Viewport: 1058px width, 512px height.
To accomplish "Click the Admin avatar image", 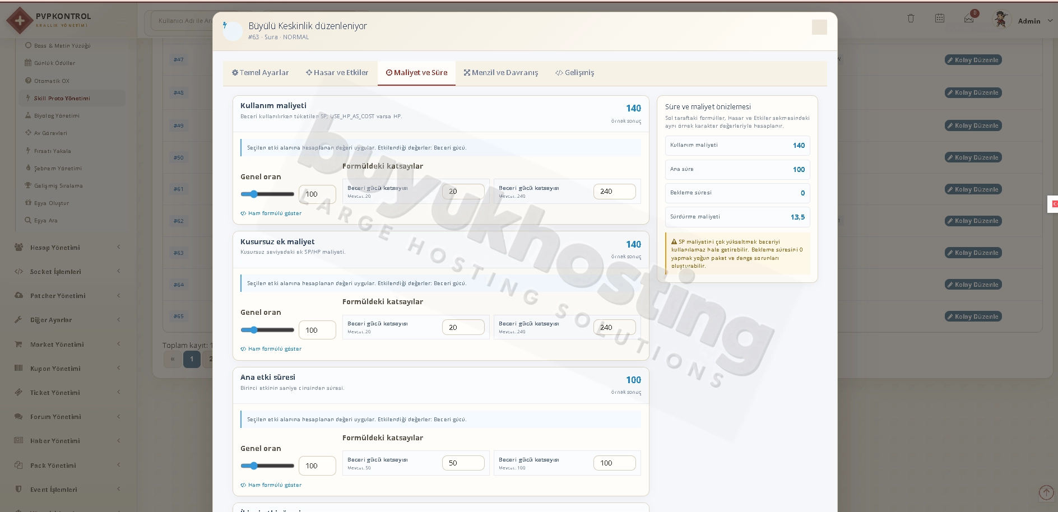I will coord(1001,20).
